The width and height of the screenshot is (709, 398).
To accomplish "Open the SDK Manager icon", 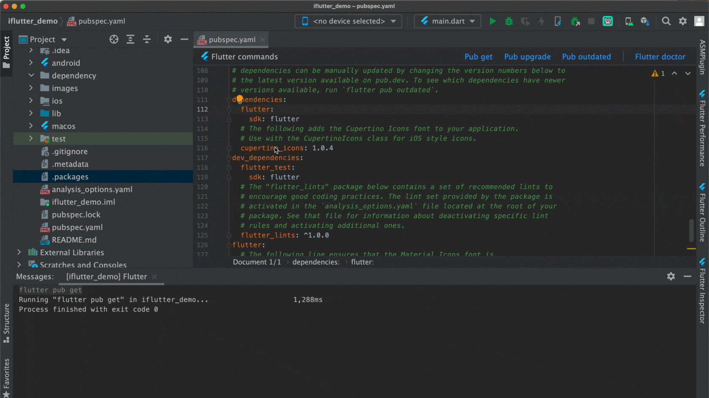I will (x=645, y=21).
